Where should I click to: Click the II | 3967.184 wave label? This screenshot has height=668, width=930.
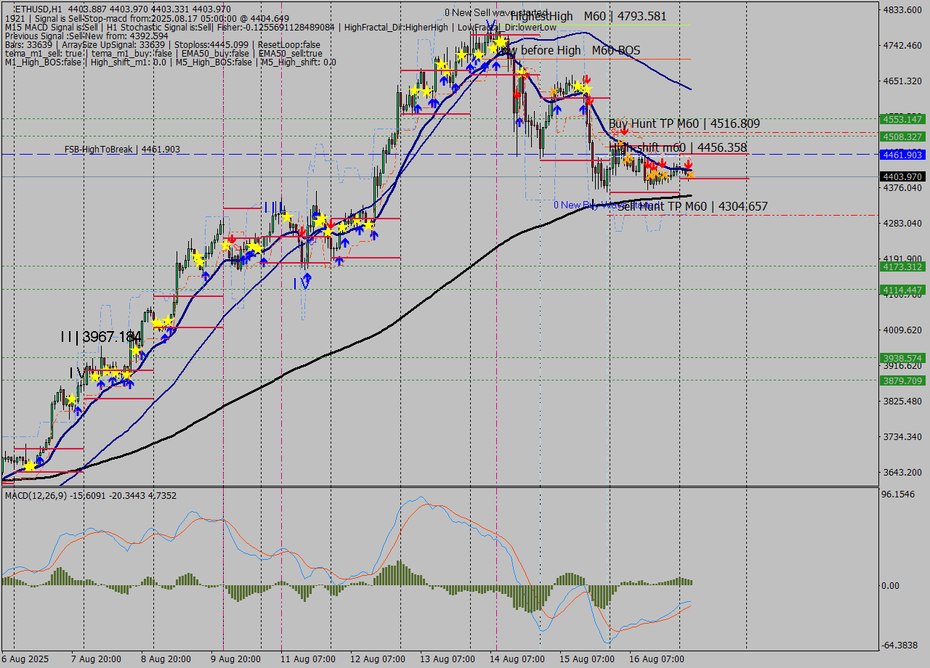coord(100,337)
